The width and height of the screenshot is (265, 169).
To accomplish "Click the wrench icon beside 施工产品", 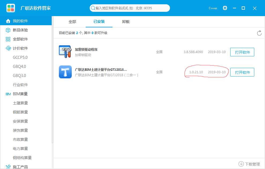I will pos(8,167).
